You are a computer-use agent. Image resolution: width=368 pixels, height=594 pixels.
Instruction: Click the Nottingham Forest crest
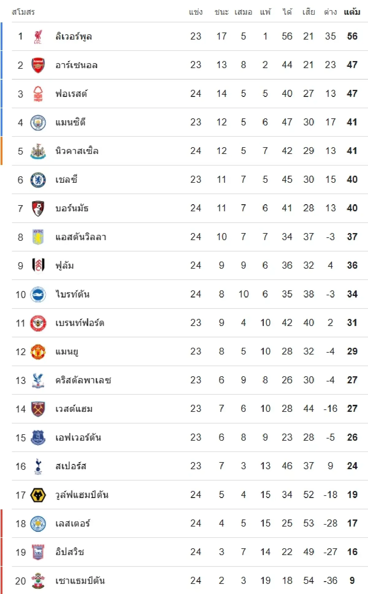click(x=38, y=94)
